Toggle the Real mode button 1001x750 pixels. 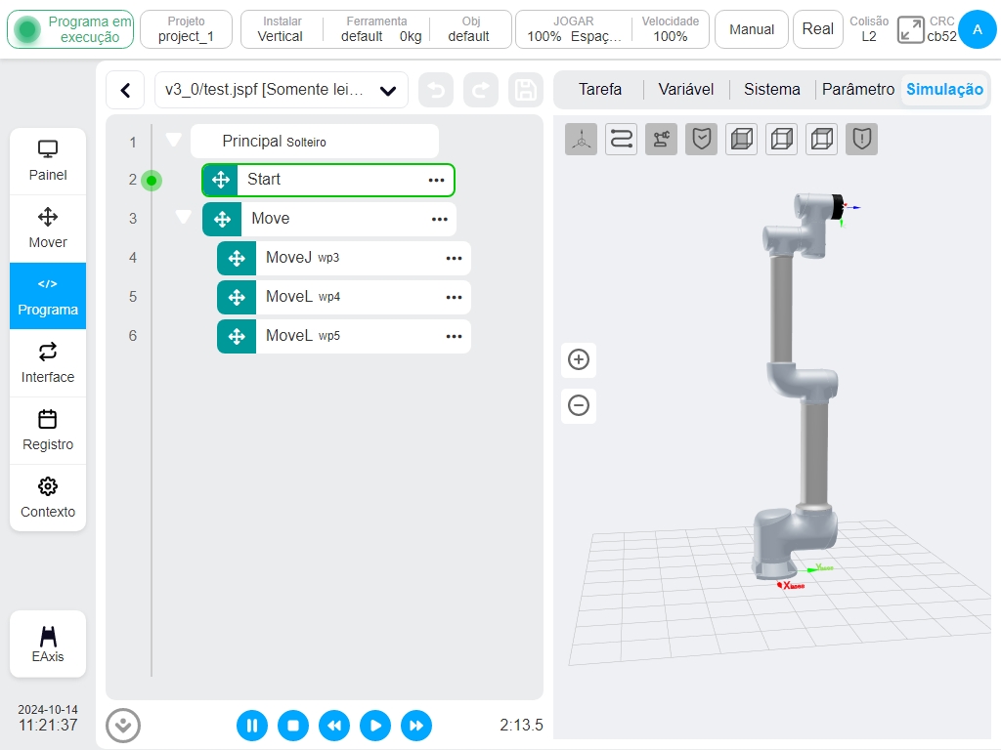click(x=818, y=29)
